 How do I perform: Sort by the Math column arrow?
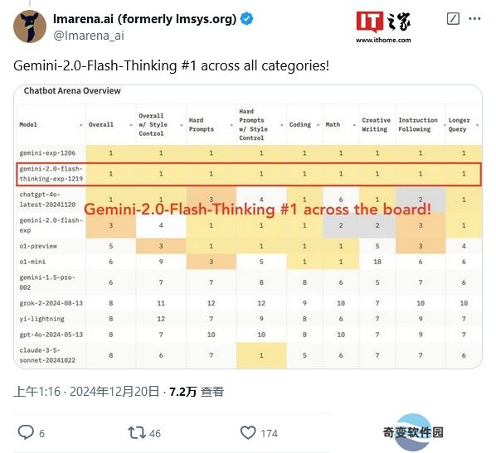click(354, 125)
